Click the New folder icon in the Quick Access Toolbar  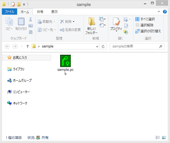pos(19,4)
